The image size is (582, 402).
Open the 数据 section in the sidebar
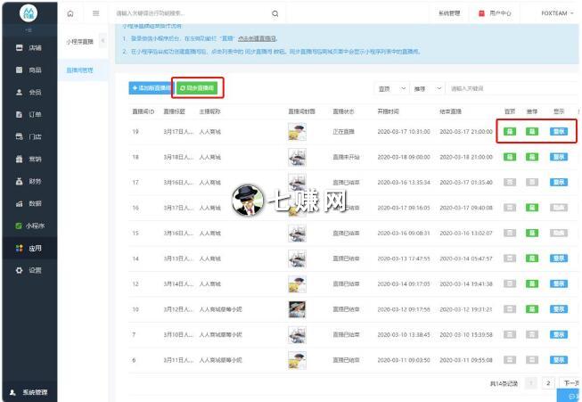(29, 203)
